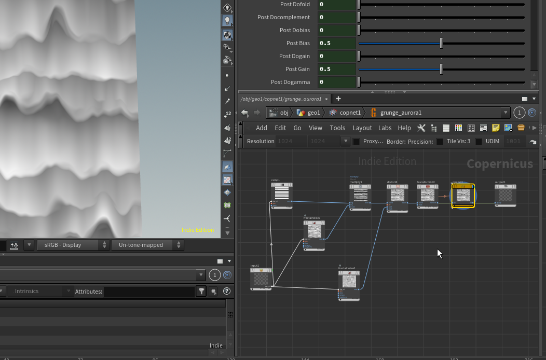The image size is (546, 360).
Task: Open the sRGB - Display dropdown
Action: tap(73, 245)
